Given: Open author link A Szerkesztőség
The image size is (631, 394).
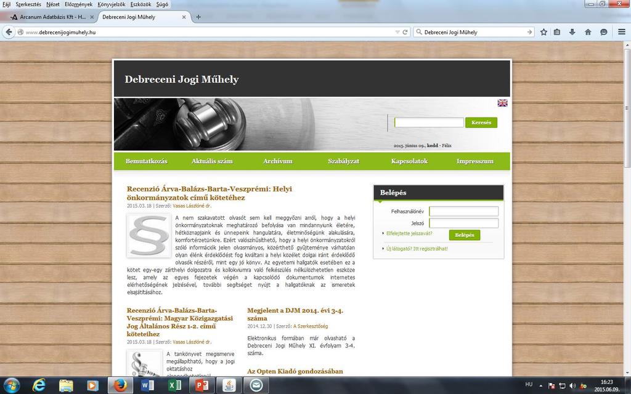Looking at the screenshot, I should [x=311, y=326].
